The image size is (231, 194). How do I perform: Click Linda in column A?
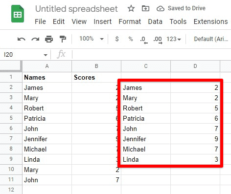tap(47, 159)
